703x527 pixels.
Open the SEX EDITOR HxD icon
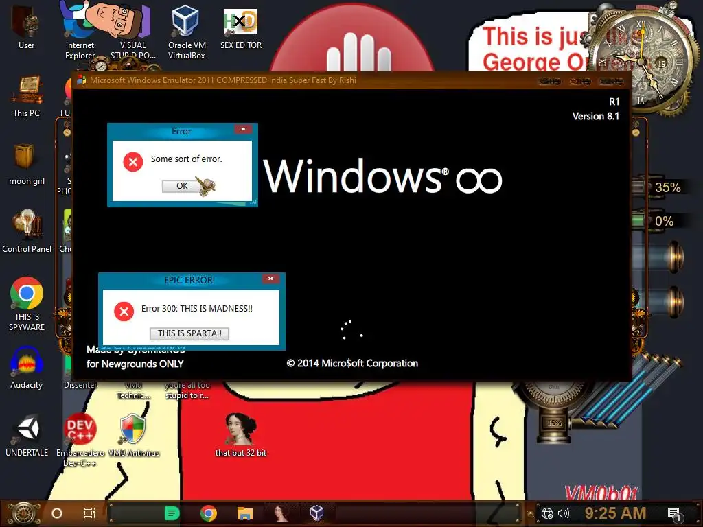tap(241, 27)
